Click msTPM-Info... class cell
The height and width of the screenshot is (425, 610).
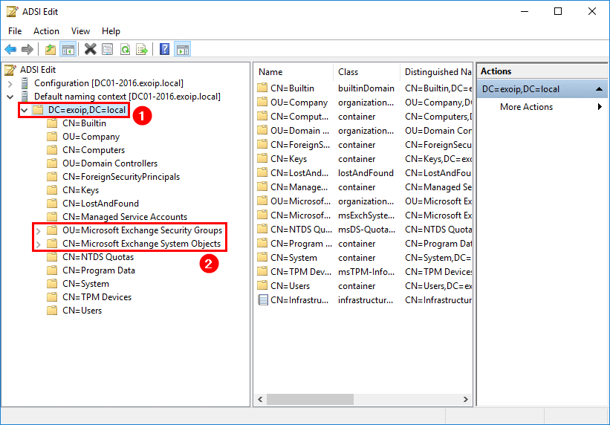(366, 272)
